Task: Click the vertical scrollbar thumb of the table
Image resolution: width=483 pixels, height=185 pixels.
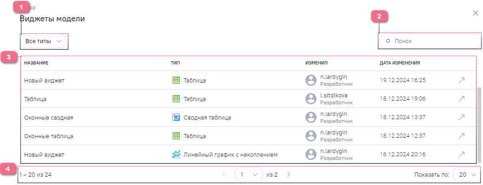Action: (478, 124)
